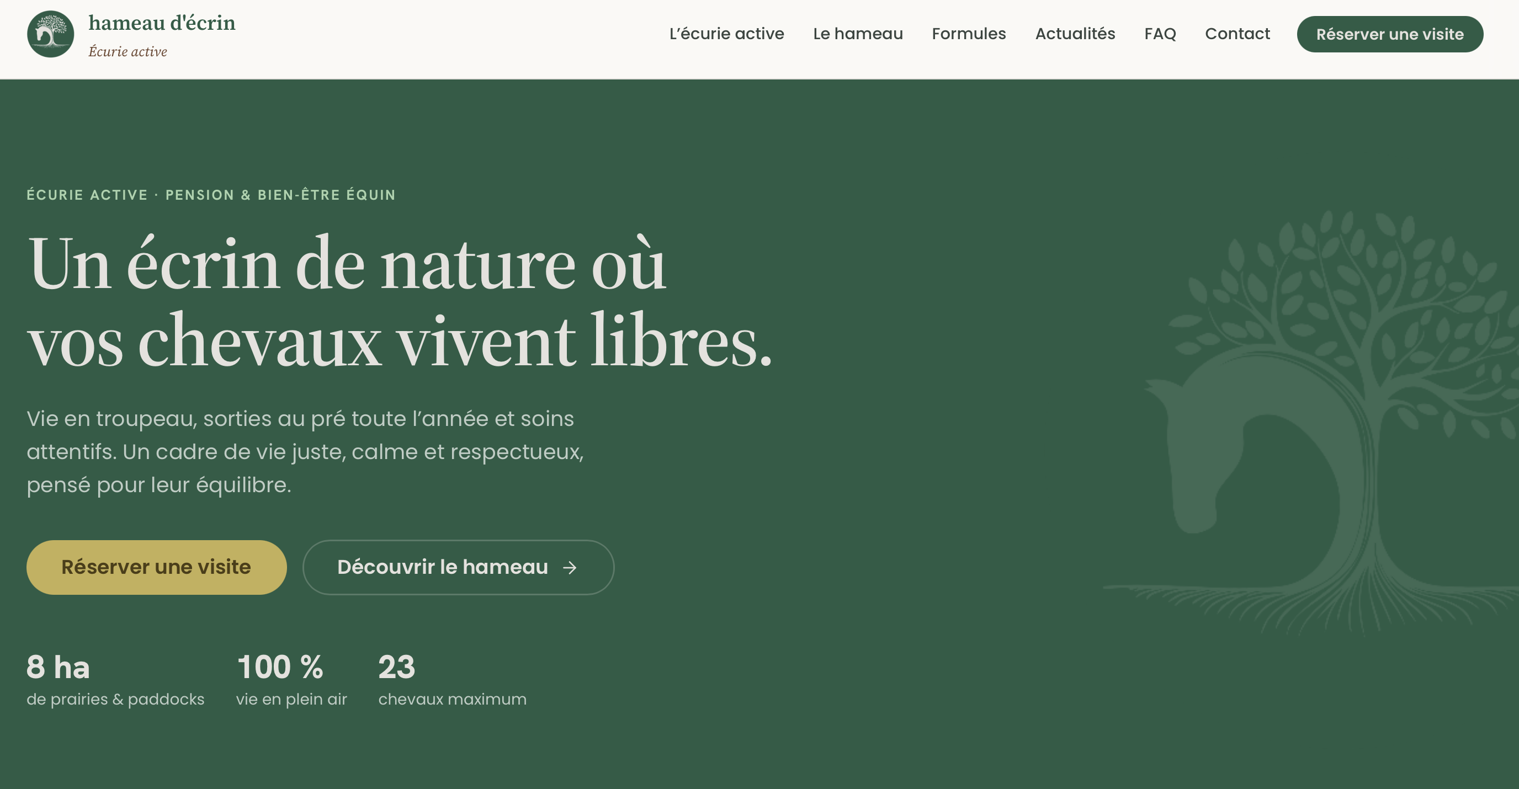Go to Le hameau page

coord(858,34)
